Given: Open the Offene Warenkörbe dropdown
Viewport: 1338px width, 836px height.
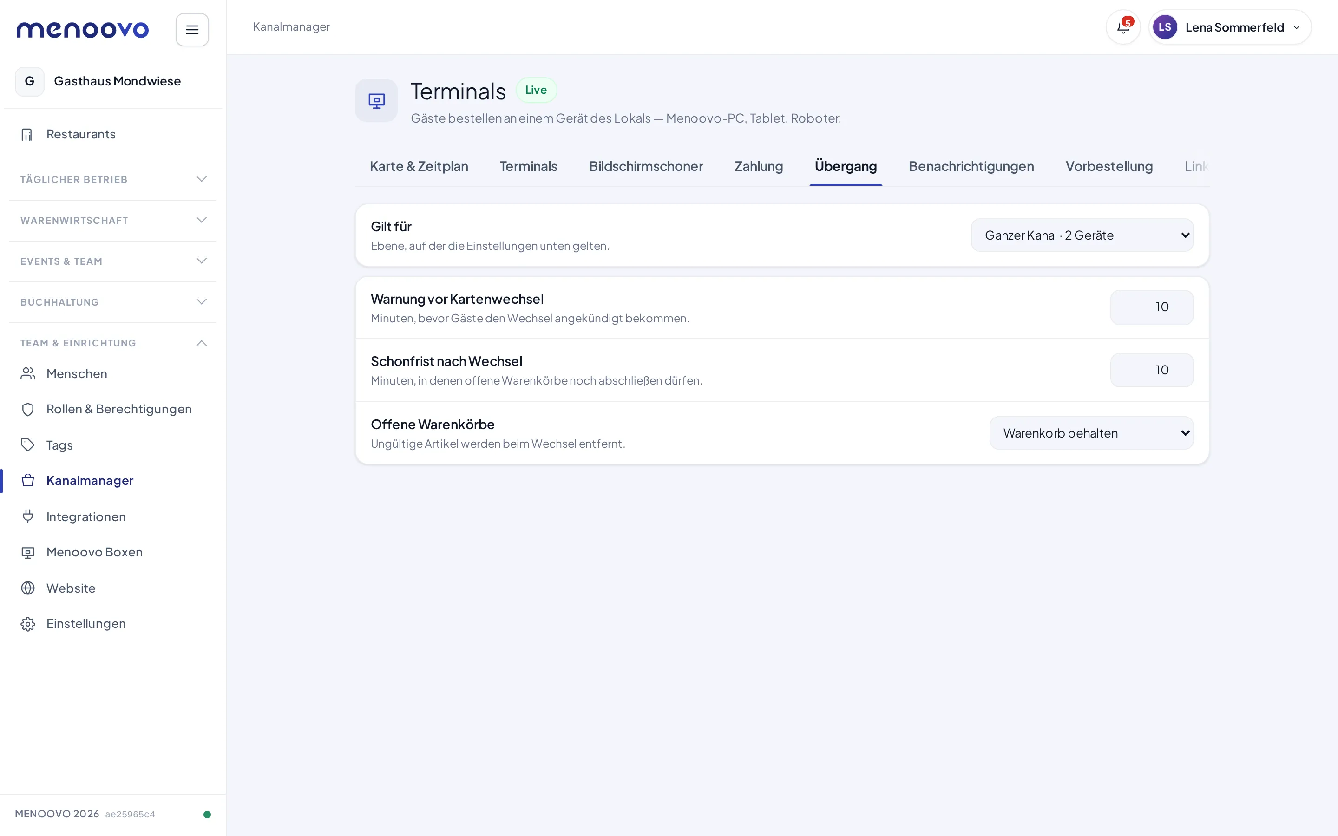Looking at the screenshot, I should point(1091,433).
